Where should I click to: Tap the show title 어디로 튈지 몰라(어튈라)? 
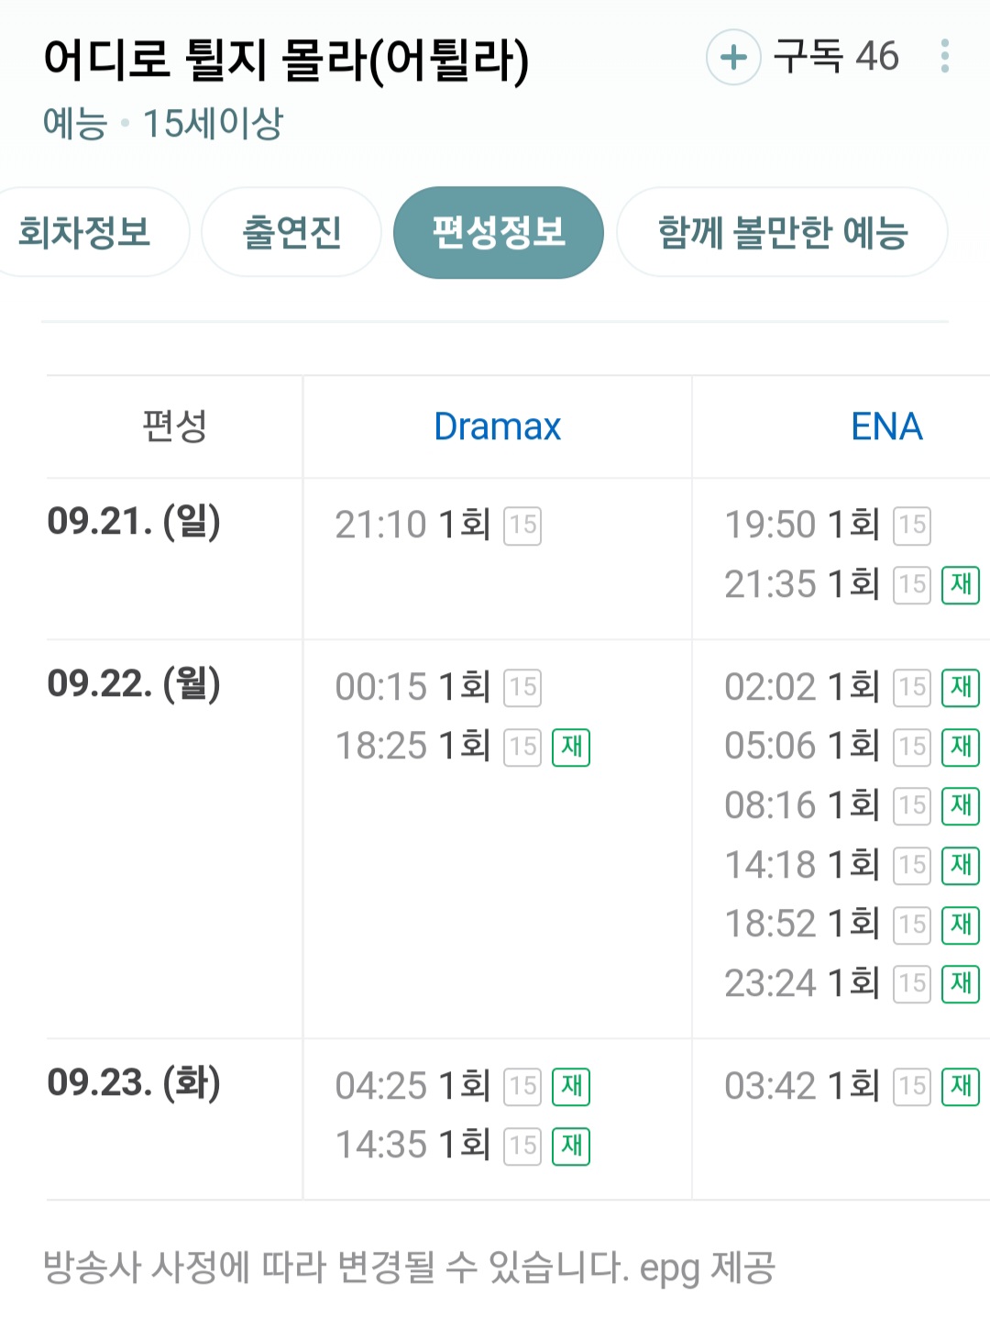click(286, 61)
